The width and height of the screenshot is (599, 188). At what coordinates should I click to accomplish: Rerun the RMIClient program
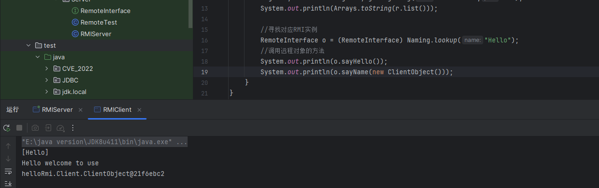click(7, 128)
